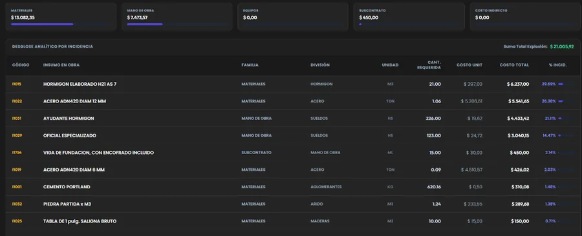Select TABLA DE 1 pulg. SALIGNA BRUTO
The width and height of the screenshot is (582, 236).
pyautogui.click(x=80, y=221)
